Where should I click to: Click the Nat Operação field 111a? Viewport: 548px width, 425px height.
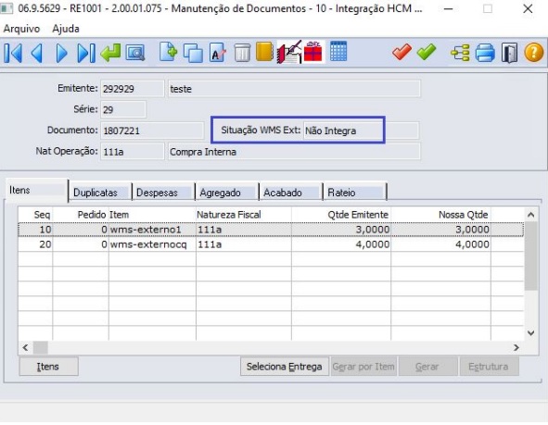point(132,152)
